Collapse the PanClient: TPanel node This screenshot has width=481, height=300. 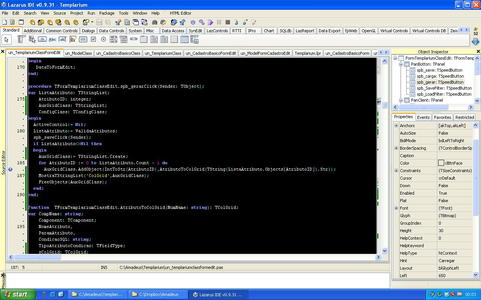pyautogui.click(x=401, y=100)
